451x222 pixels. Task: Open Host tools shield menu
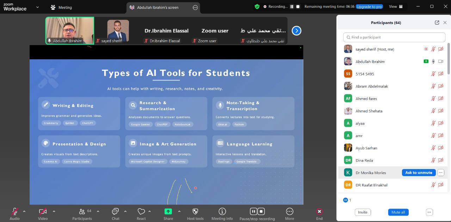195,214
